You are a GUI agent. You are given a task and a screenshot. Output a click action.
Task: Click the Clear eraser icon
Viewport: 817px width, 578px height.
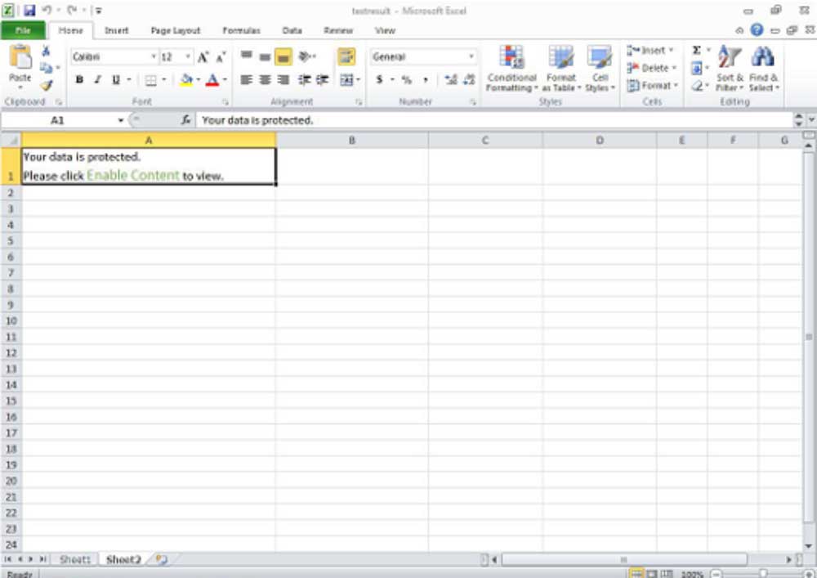coord(697,85)
